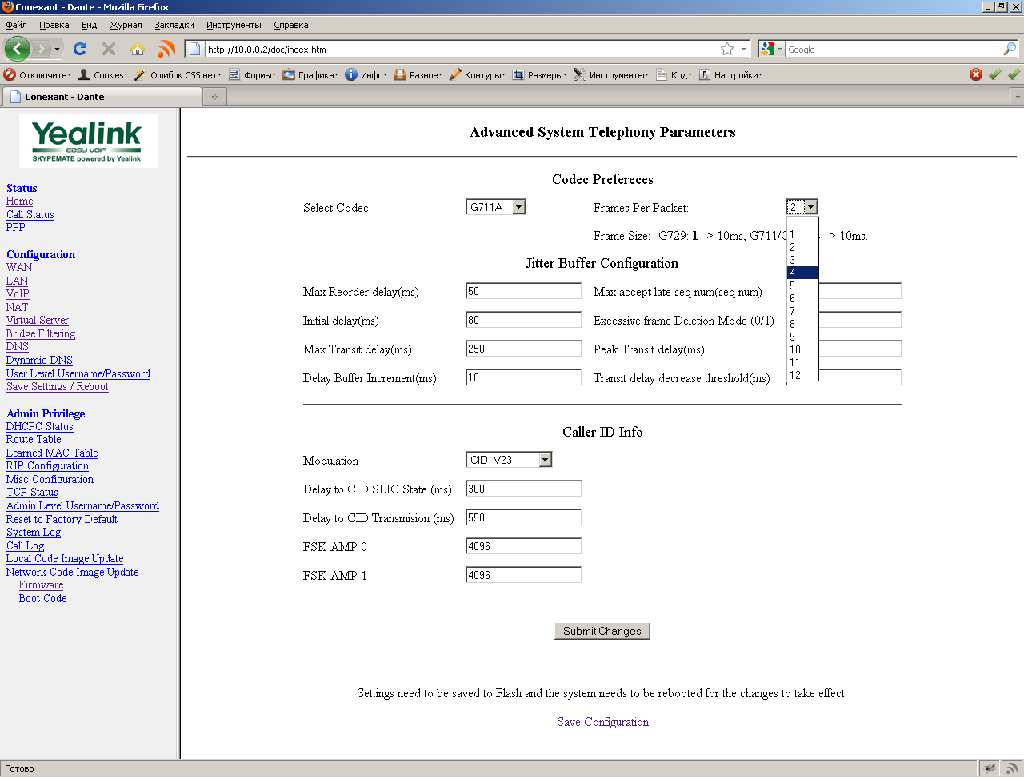Click the Max Reorder delay input field
The height and width of the screenshot is (778, 1024).
coord(523,291)
